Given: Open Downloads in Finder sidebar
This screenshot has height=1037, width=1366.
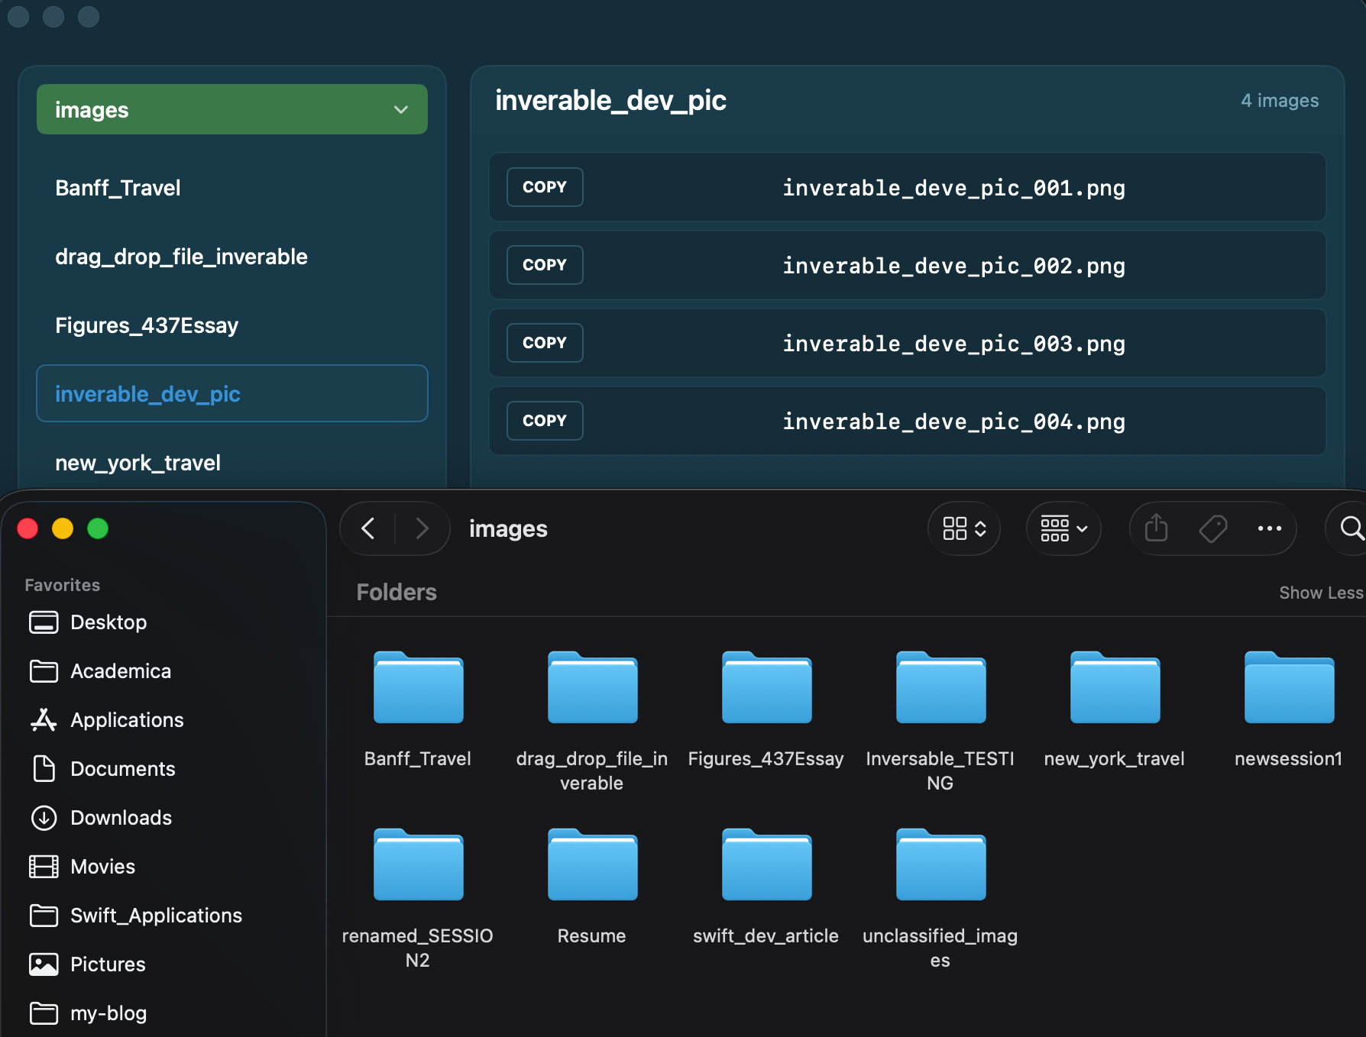Looking at the screenshot, I should 121,818.
